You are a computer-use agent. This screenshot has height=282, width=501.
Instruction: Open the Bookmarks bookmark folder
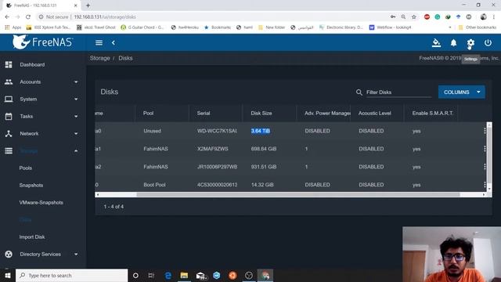(x=218, y=27)
